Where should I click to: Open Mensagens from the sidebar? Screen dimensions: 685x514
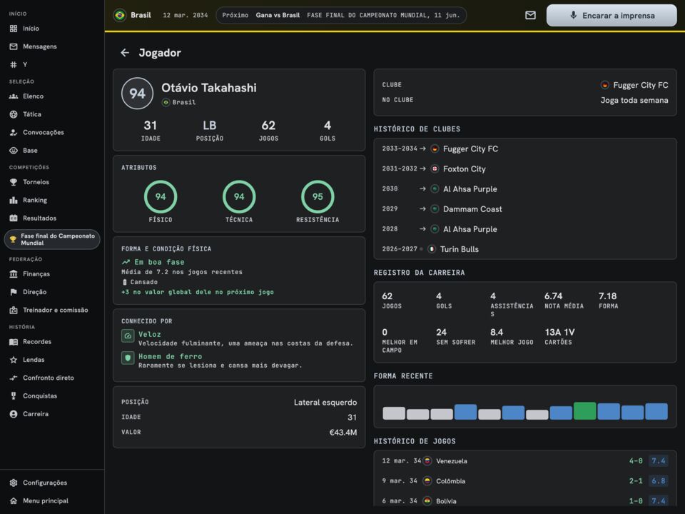[x=52, y=46]
